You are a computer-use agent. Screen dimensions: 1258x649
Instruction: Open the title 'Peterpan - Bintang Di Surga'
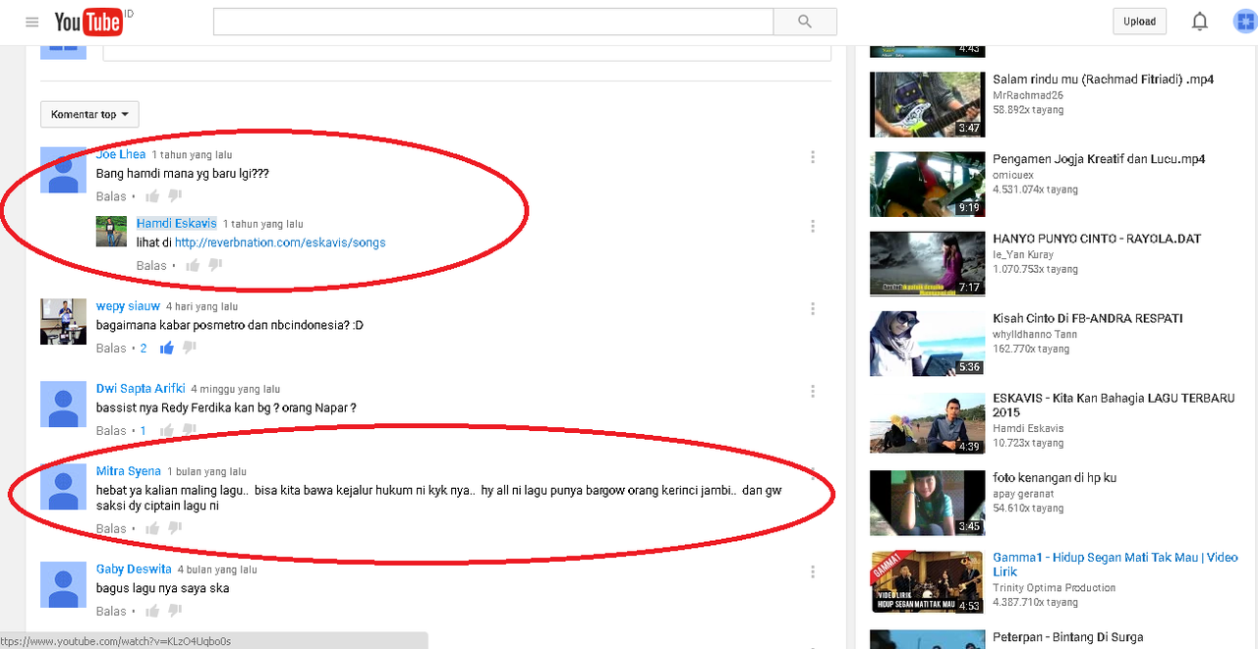[1068, 637]
